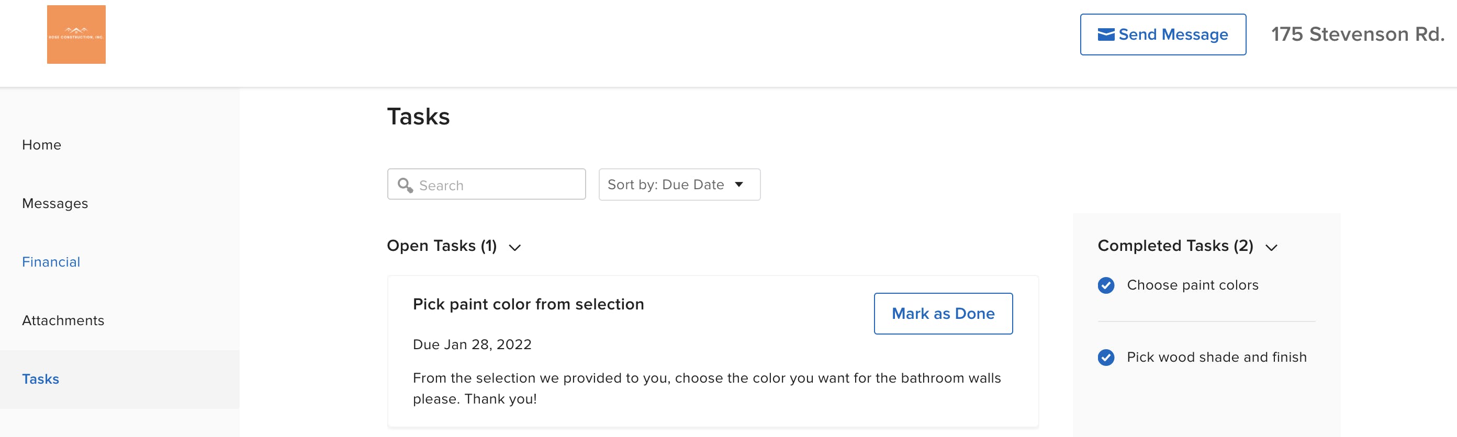Open the Sort by Due Date dropdown
This screenshot has width=1457, height=437.
(679, 185)
